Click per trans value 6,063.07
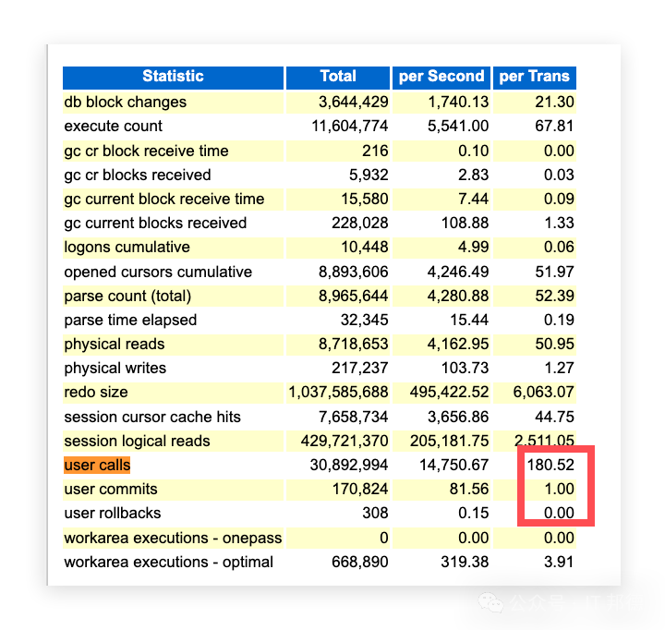 click(543, 392)
